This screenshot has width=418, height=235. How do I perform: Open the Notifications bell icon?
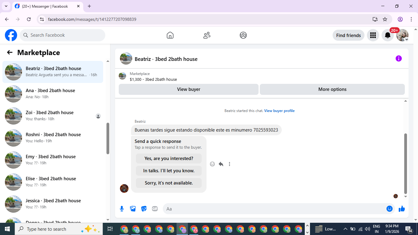coord(388,35)
